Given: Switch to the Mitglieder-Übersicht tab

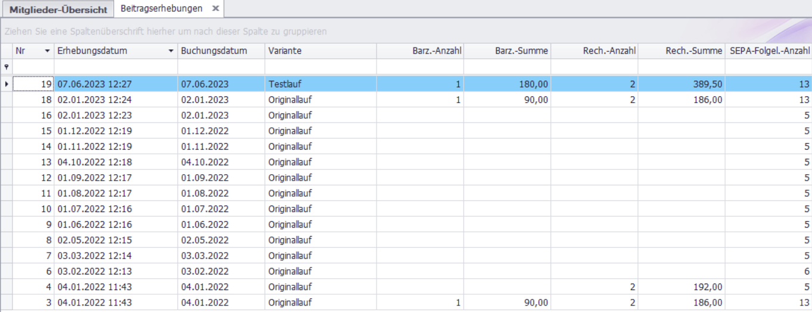Looking at the screenshot, I should tap(58, 10).
